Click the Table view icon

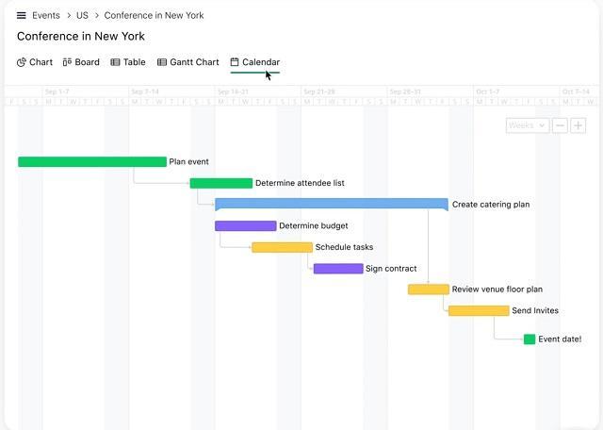(x=115, y=62)
